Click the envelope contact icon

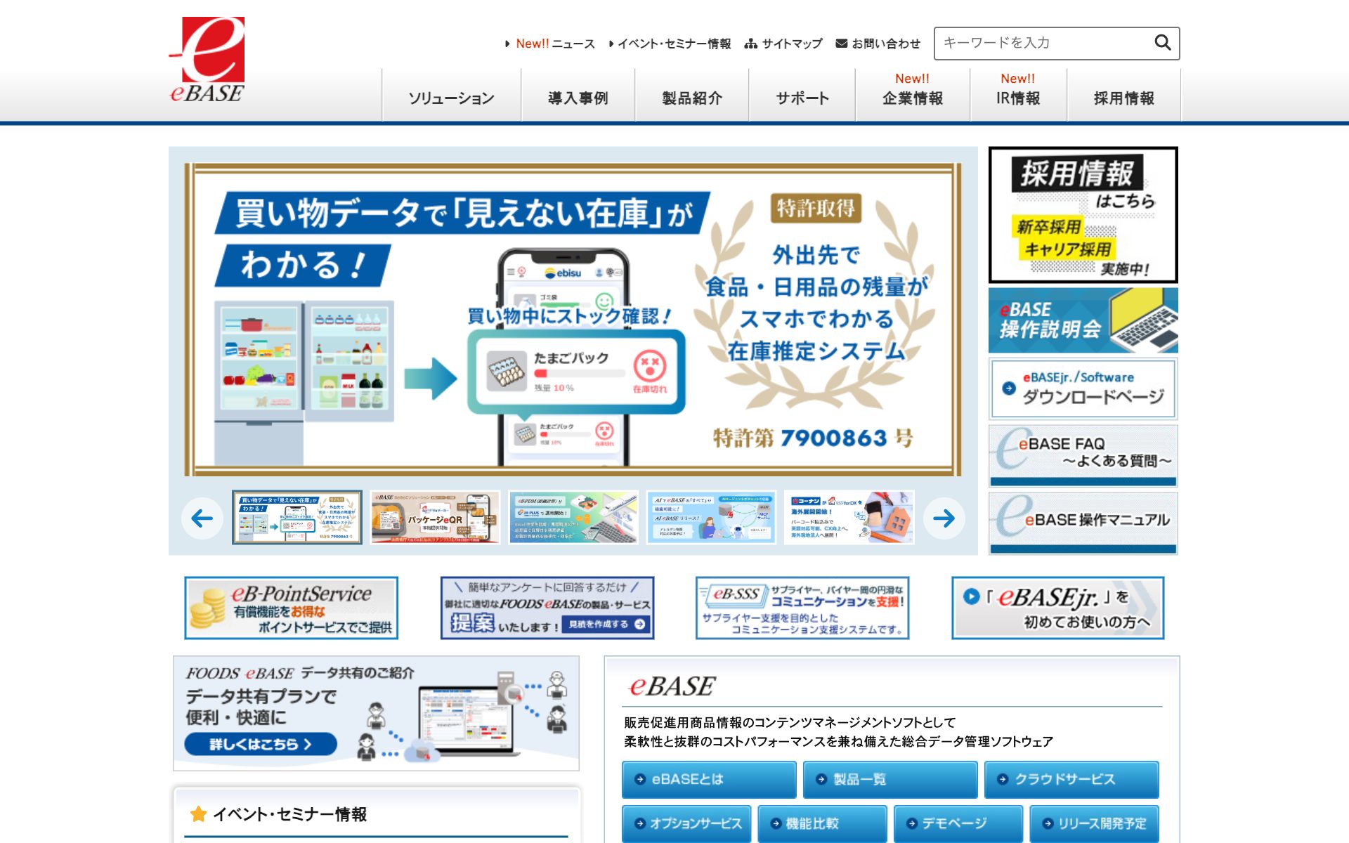click(x=841, y=44)
